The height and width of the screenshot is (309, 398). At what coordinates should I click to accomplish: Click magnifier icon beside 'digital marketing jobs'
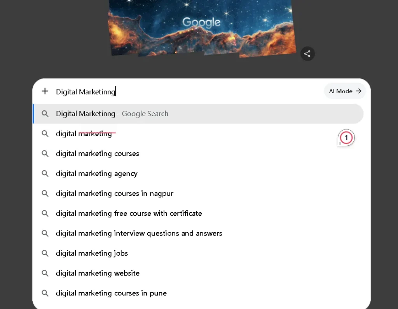(x=45, y=253)
